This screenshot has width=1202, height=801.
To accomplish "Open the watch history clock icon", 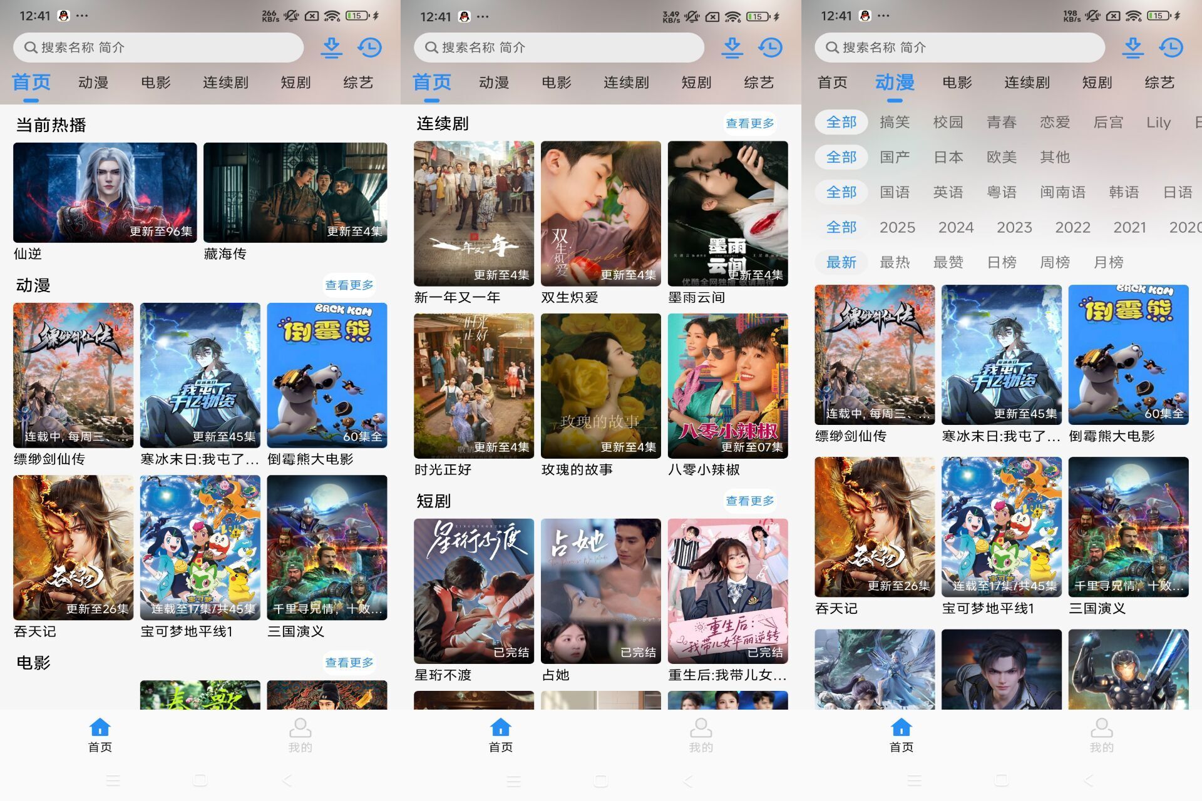I will coord(370,48).
